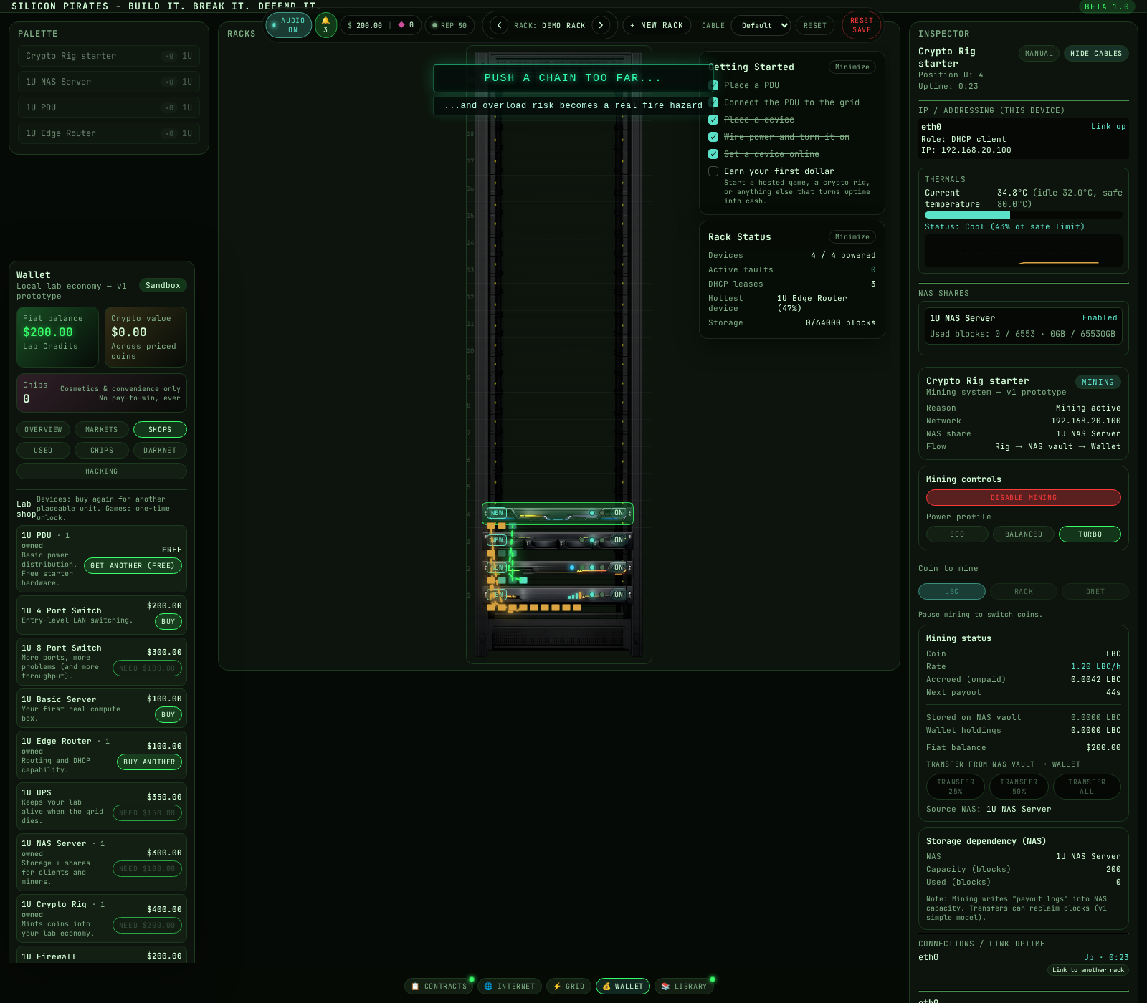The height and width of the screenshot is (1003, 1147).
Task: Click the REP 50 reputation indicator
Action: [x=449, y=25]
